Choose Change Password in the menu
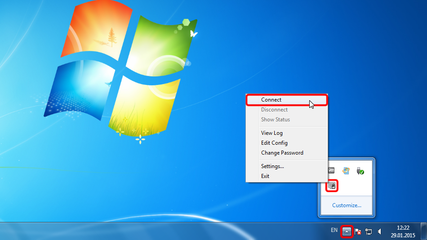The height and width of the screenshot is (240, 427). 282,153
